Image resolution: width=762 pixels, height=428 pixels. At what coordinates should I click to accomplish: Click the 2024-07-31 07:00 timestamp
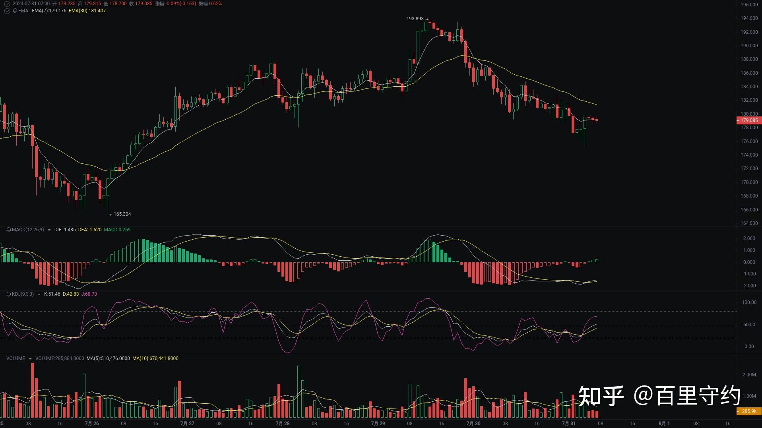[x=31, y=4]
